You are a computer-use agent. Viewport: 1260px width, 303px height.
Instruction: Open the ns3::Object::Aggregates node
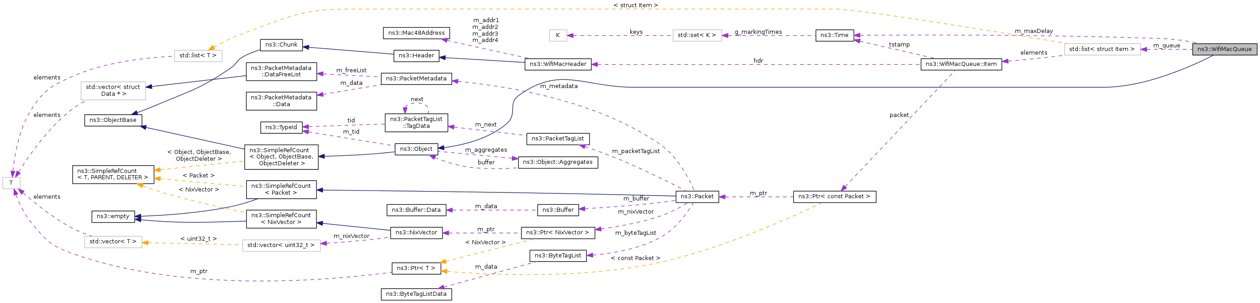pyautogui.click(x=558, y=162)
